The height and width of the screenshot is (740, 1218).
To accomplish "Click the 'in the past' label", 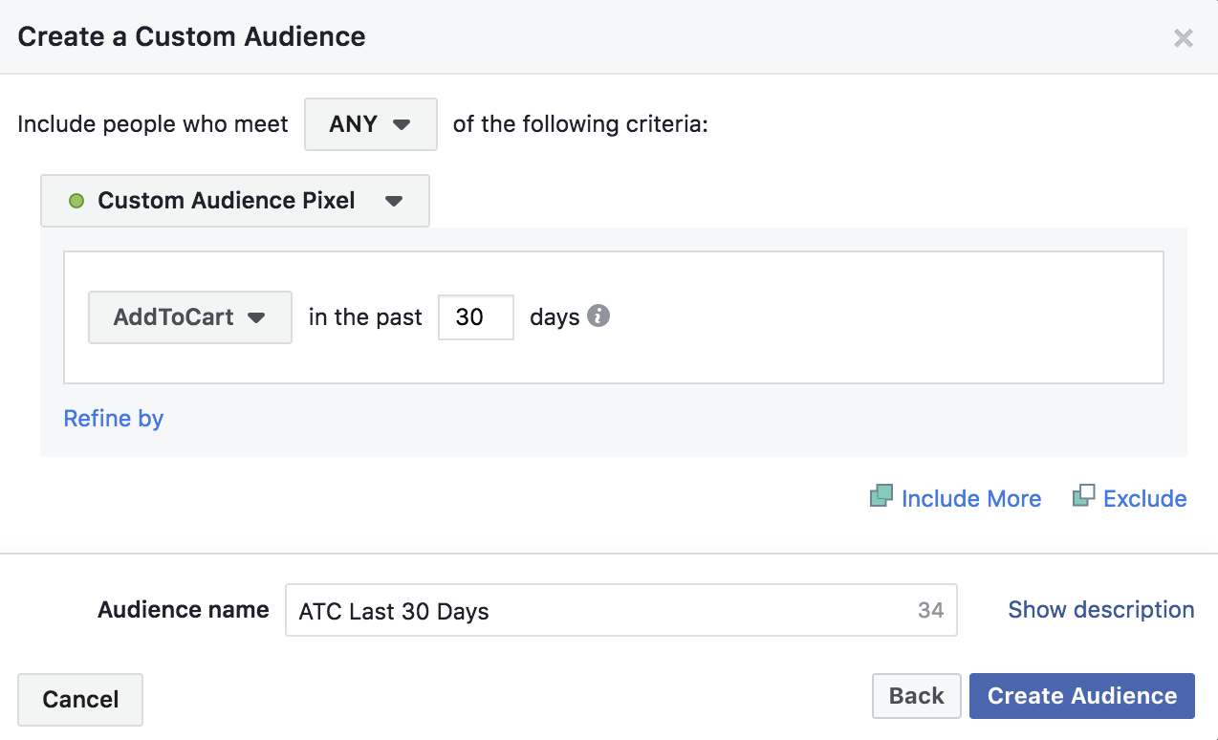I will coord(365,317).
